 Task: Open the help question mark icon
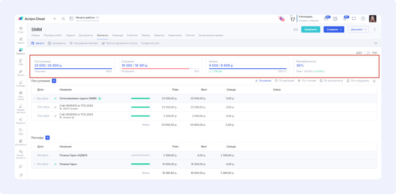[363, 19]
